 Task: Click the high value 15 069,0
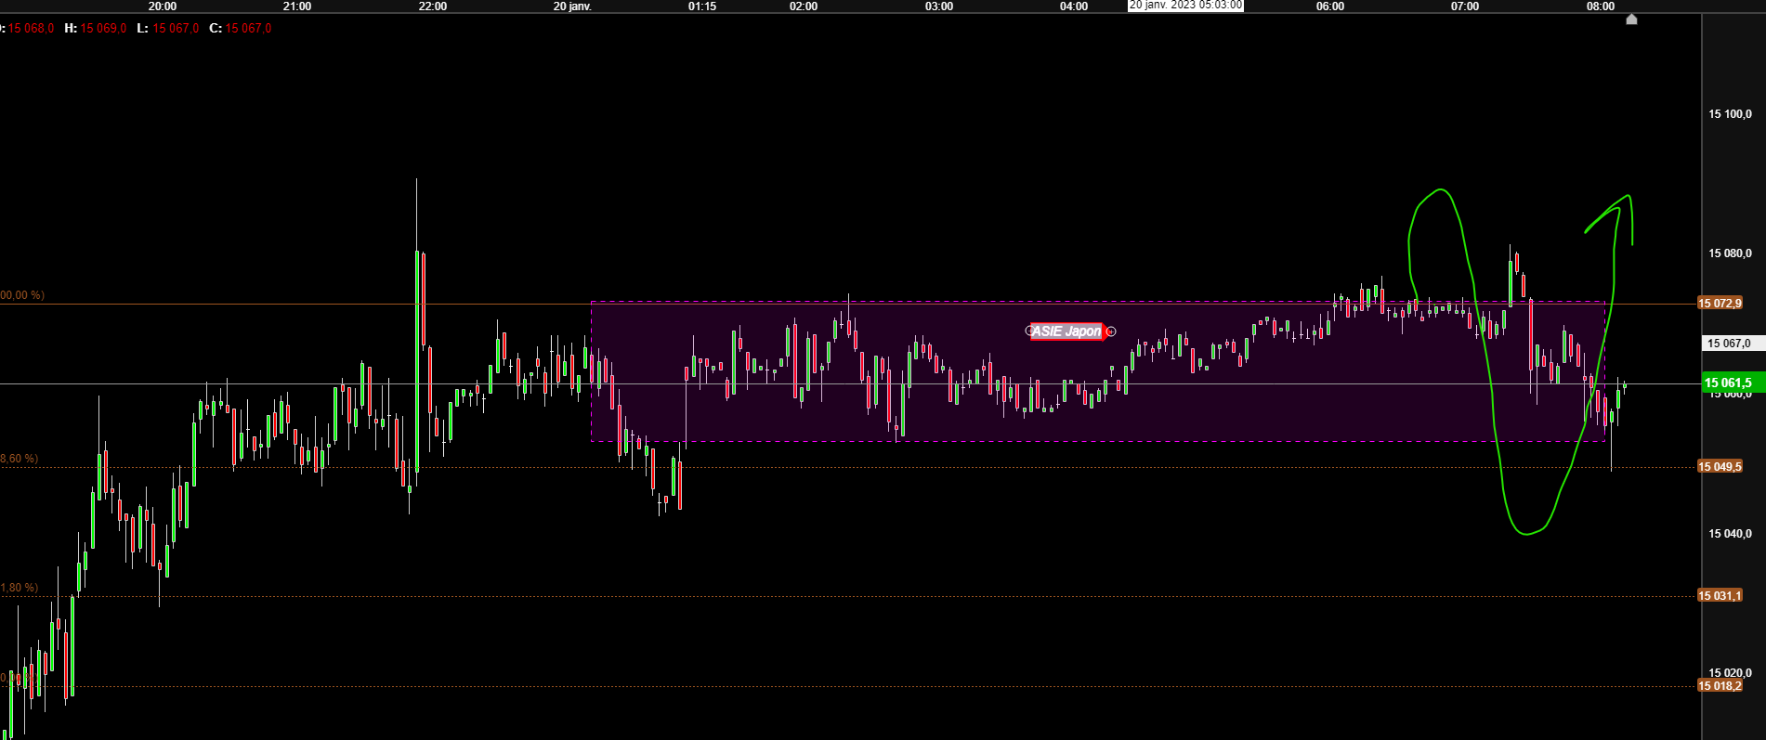[103, 29]
